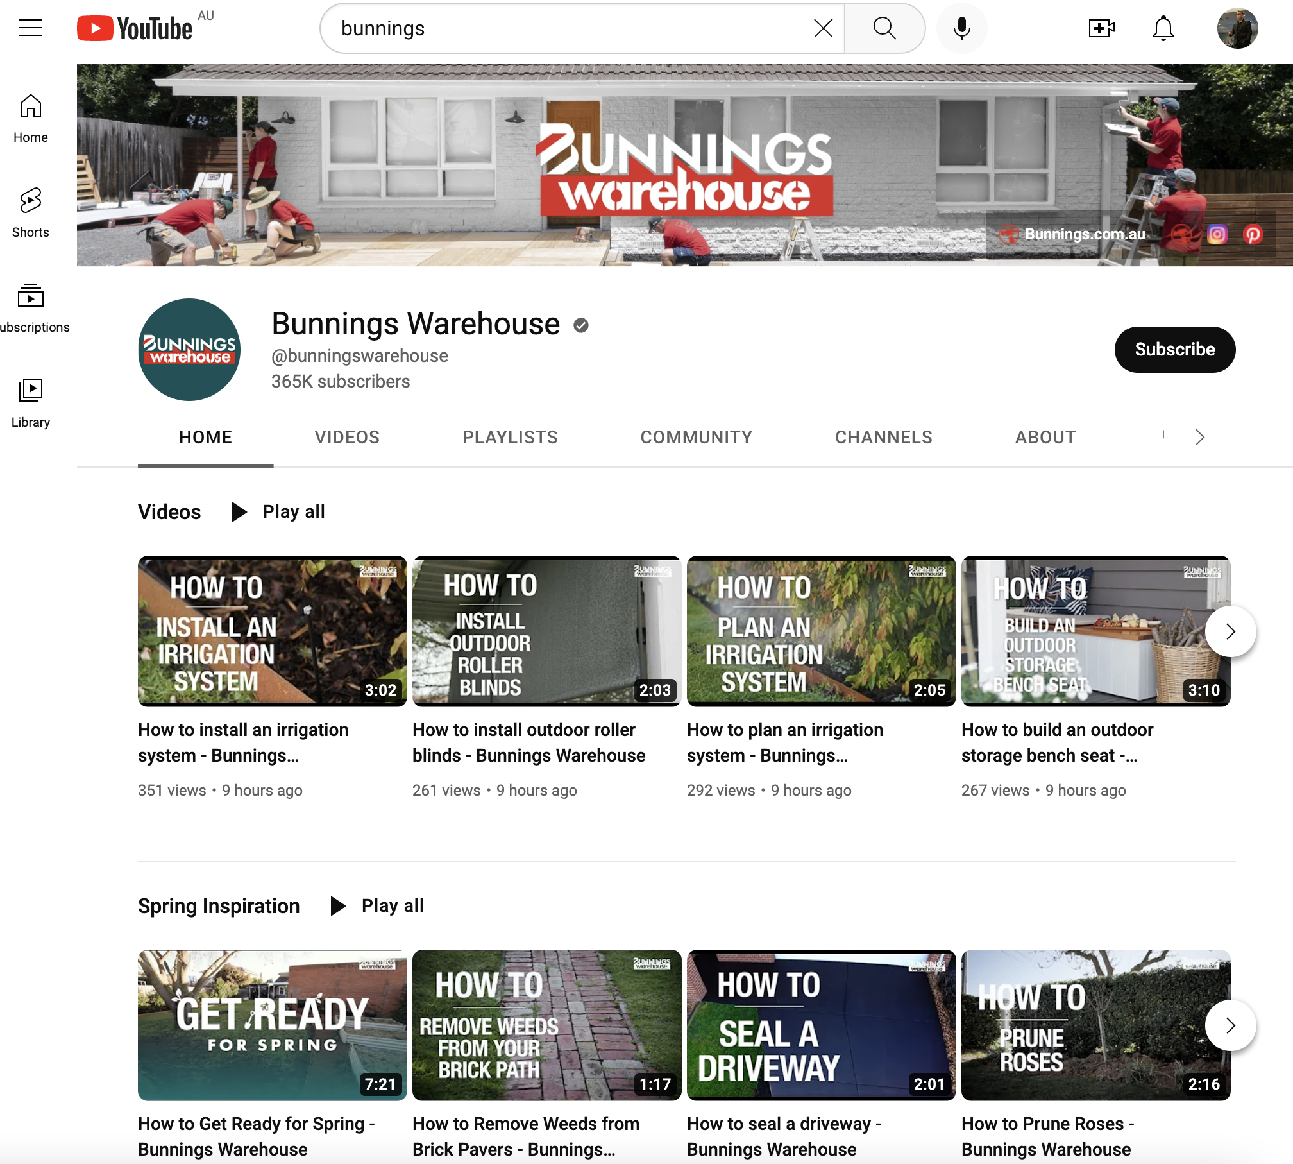The width and height of the screenshot is (1293, 1164).
Task: Advance the Spring Inspiration carousel forward
Action: [1230, 1025]
